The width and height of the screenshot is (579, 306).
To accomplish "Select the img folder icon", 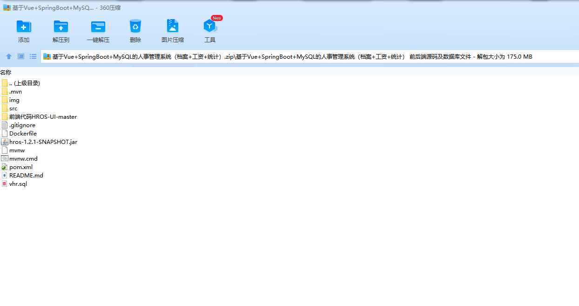I will (5, 100).
